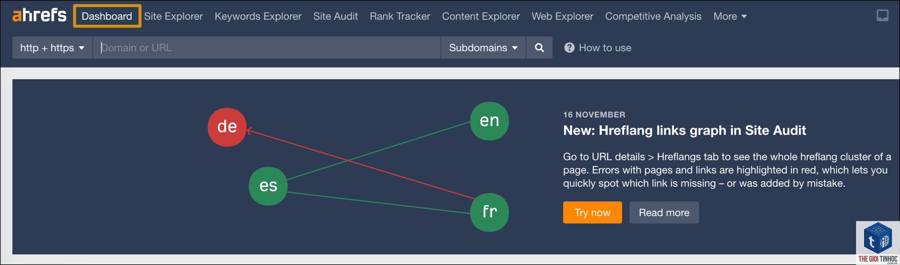Click the green es node
Image resolution: width=900 pixels, height=265 pixels.
[268, 186]
